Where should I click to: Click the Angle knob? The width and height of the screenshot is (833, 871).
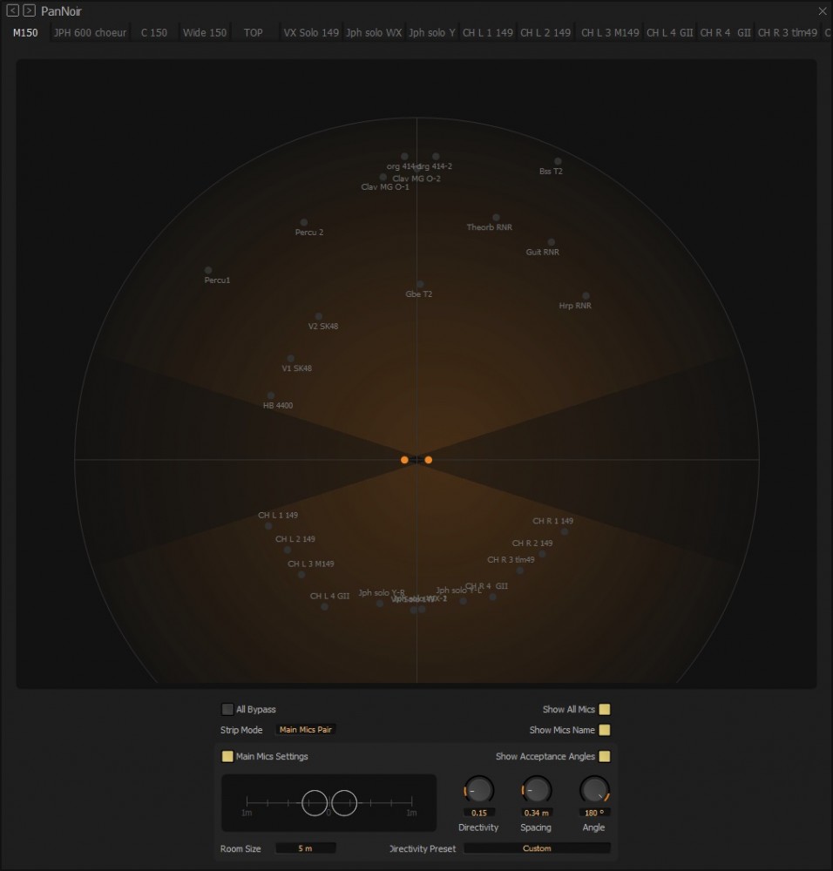(593, 790)
